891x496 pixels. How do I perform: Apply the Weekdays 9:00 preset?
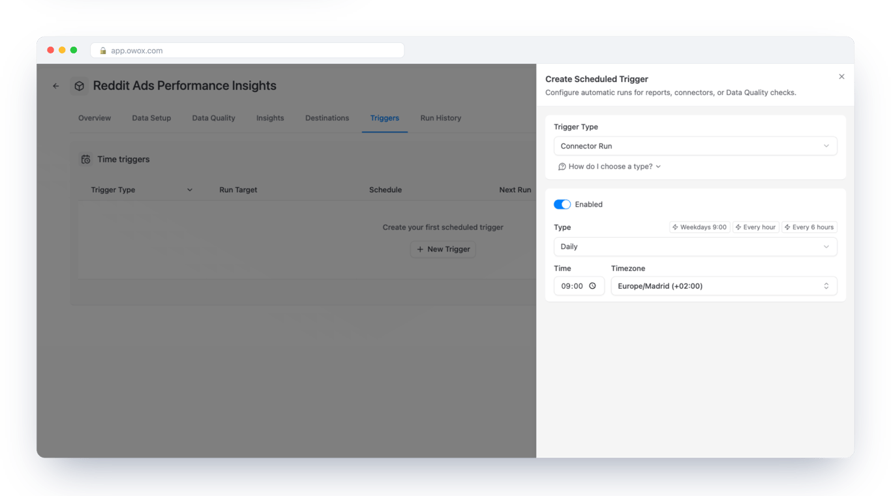click(699, 227)
